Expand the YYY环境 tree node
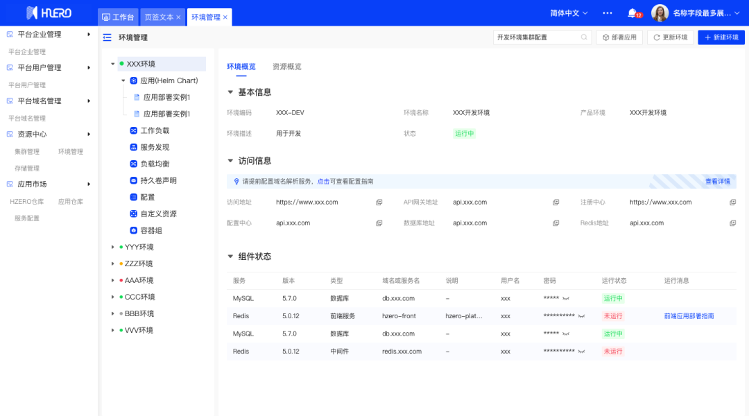This screenshot has width=749, height=416. tap(113, 247)
